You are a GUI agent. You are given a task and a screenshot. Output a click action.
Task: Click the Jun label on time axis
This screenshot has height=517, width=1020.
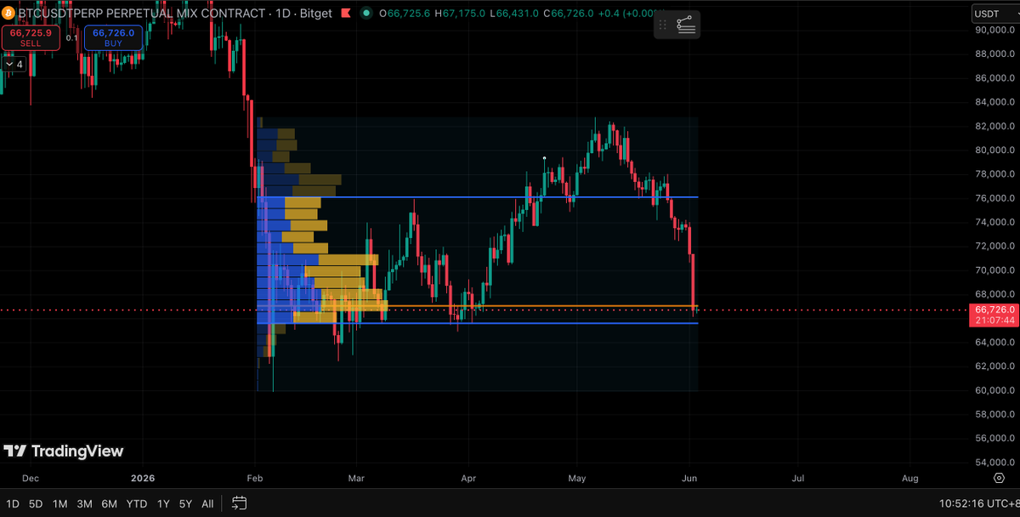(690, 479)
